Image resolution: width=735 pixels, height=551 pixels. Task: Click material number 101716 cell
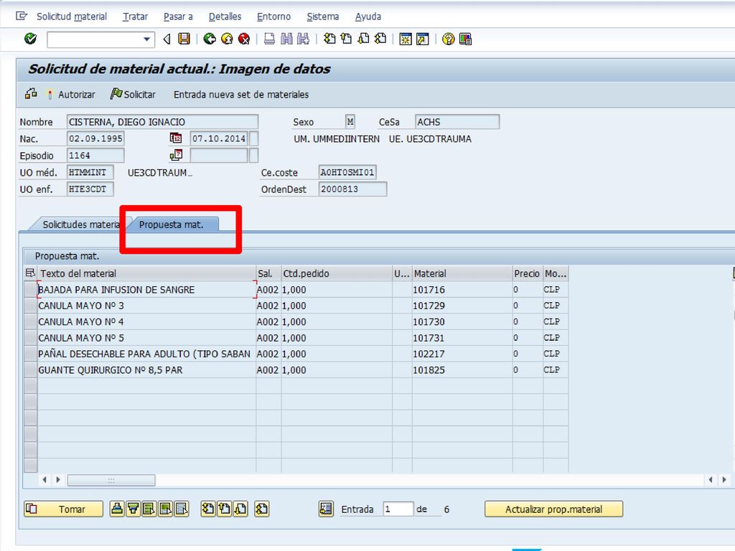[462, 290]
